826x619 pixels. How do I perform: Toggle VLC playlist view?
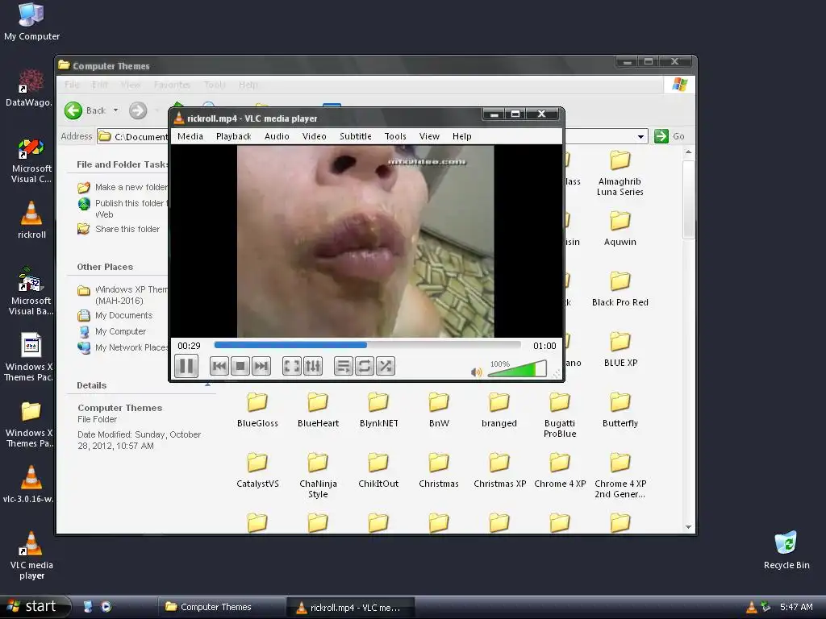coord(344,366)
